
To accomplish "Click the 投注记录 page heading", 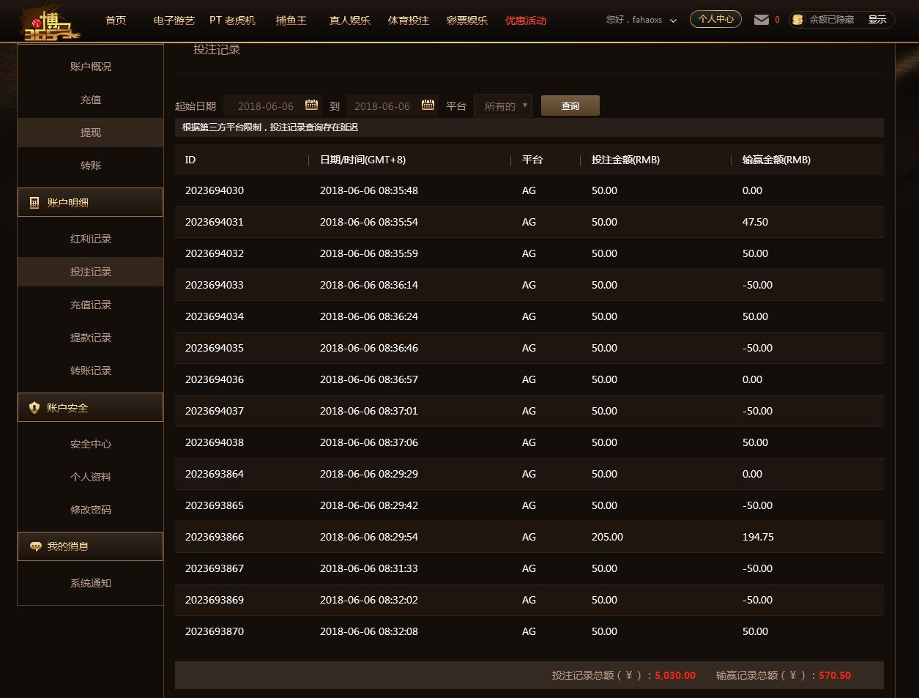I will coord(217,50).
